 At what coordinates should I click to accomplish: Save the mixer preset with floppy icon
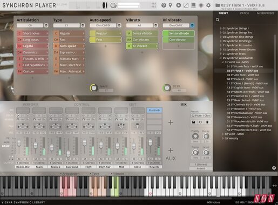(x=194, y=122)
